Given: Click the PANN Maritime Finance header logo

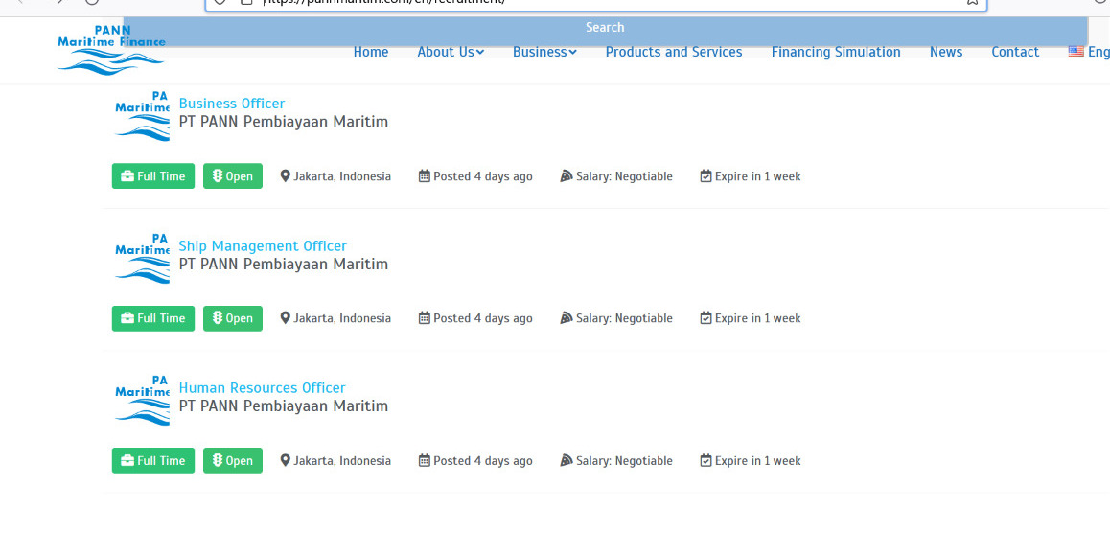Looking at the screenshot, I should [110, 50].
